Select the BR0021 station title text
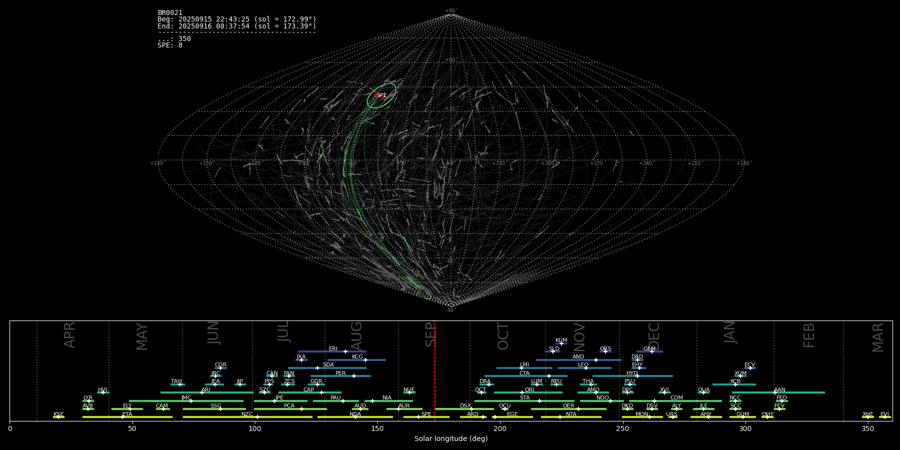This screenshot has width=900, height=450. coord(170,12)
